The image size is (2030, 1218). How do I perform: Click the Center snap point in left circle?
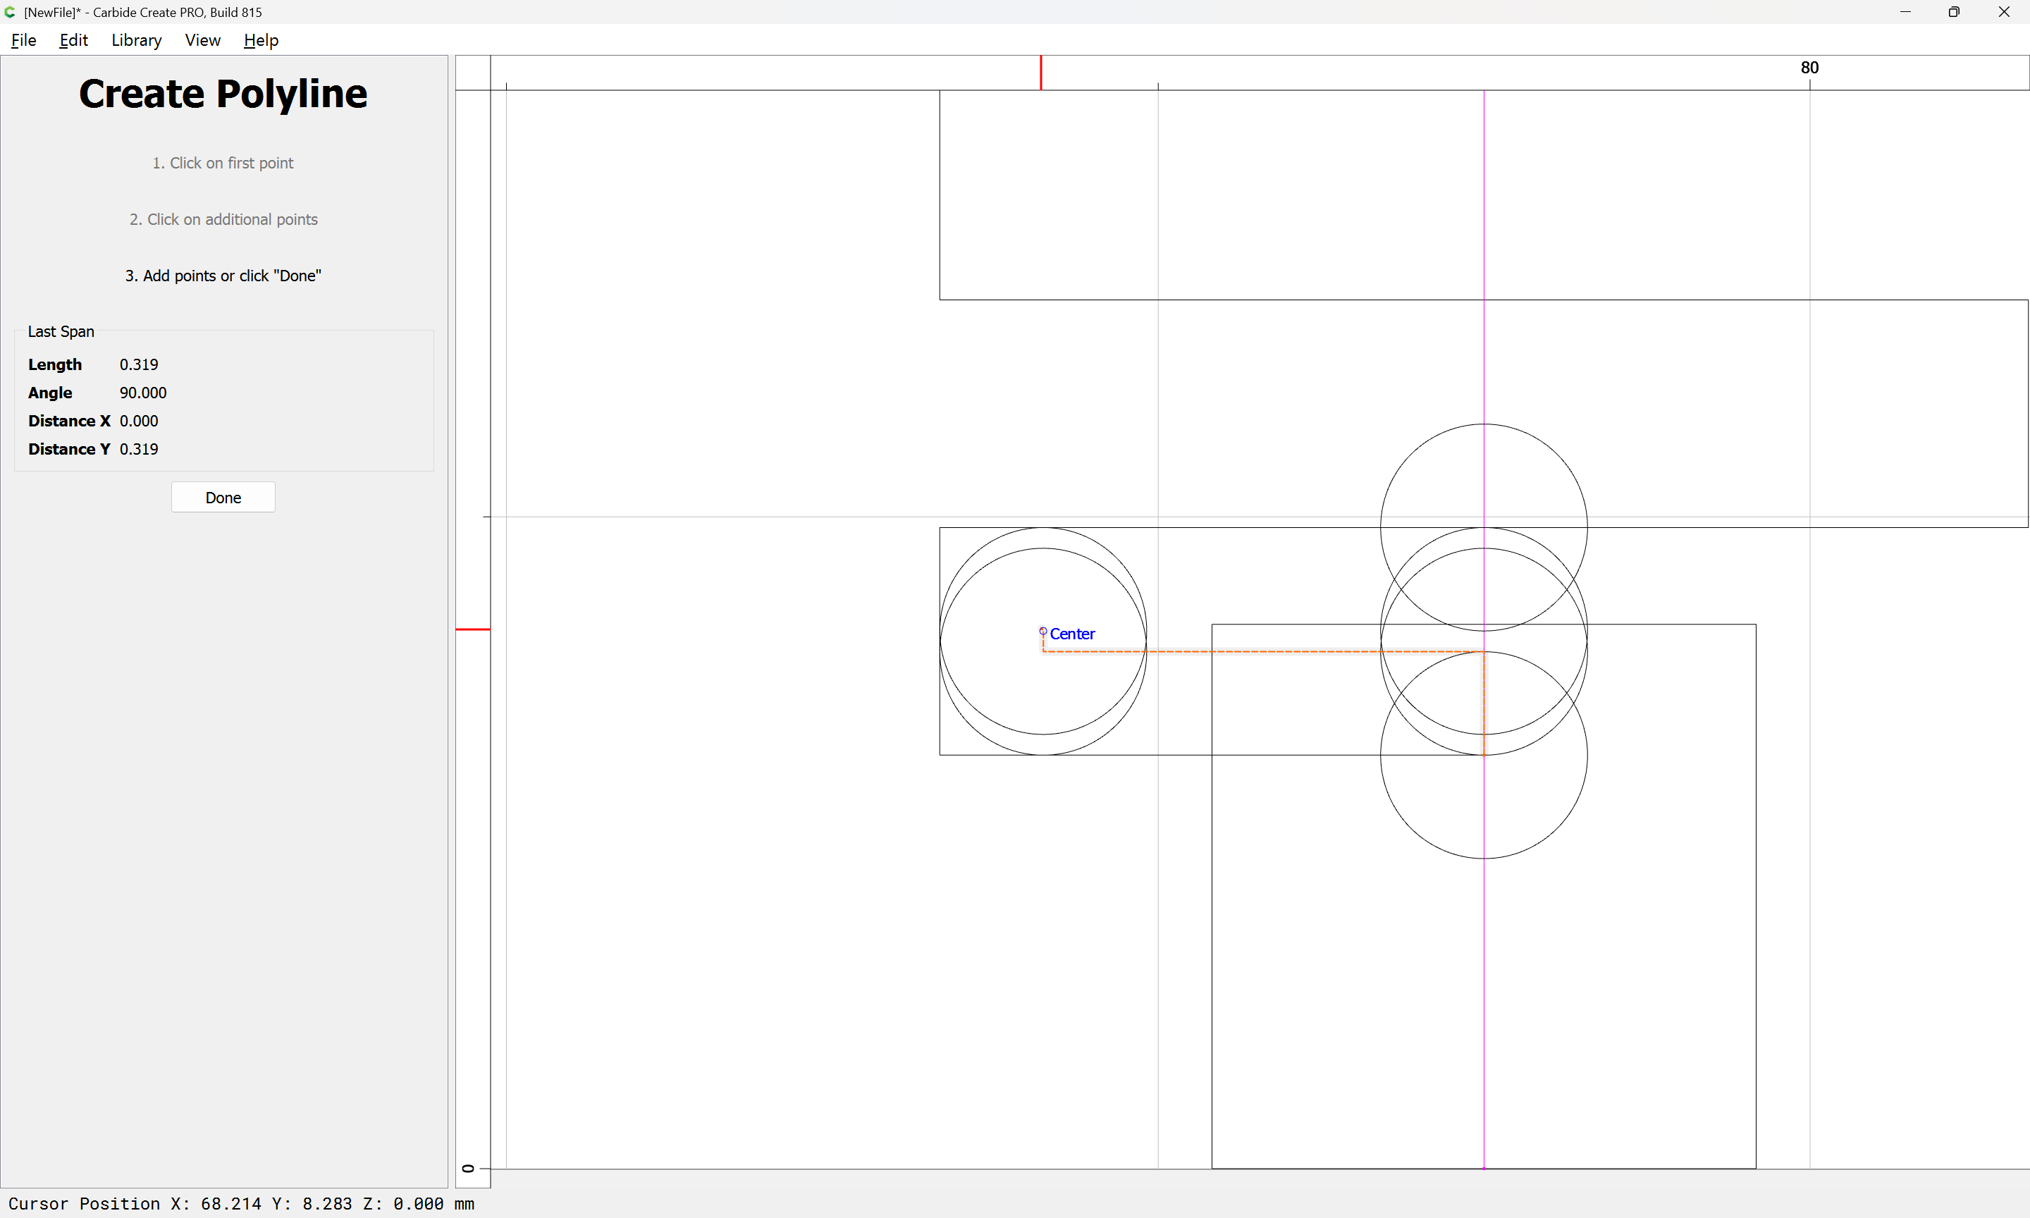(1043, 631)
